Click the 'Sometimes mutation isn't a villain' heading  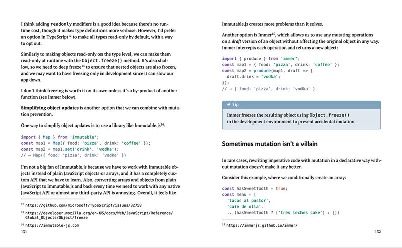(269, 144)
